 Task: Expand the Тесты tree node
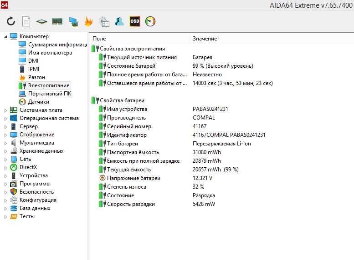5,217
